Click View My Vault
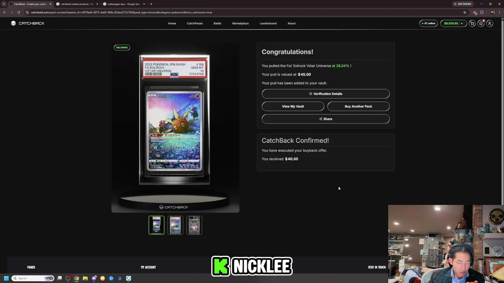This screenshot has width=504, height=283. coord(293,106)
